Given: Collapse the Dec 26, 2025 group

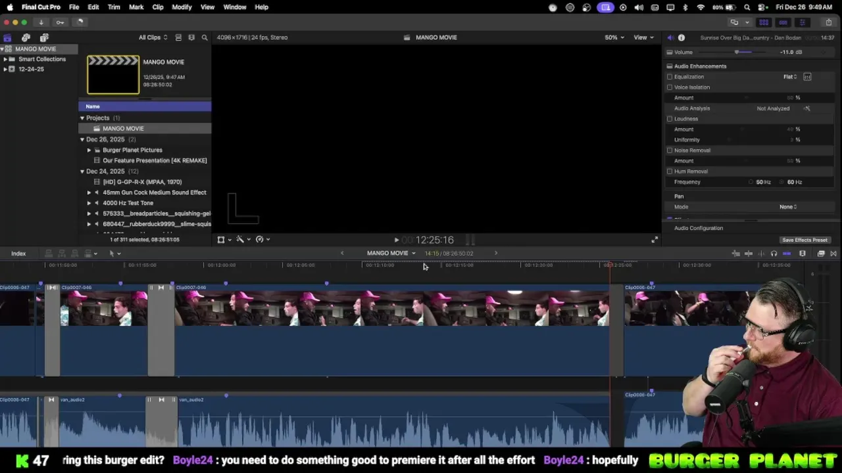Looking at the screenshot, I should [x=82, y=140].
